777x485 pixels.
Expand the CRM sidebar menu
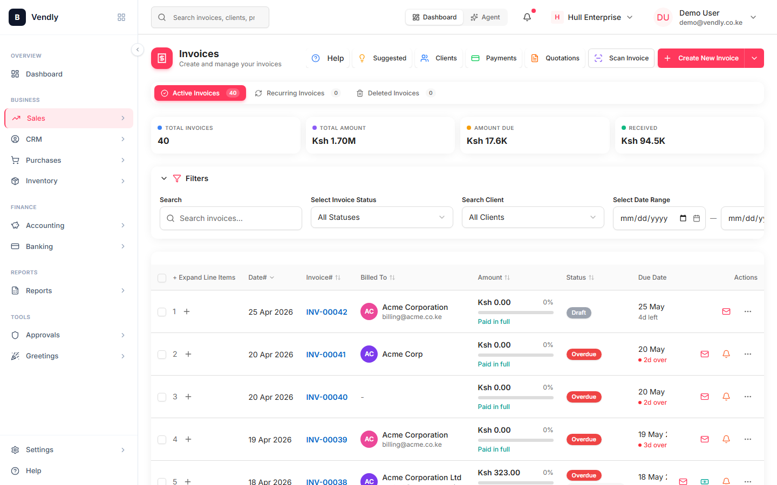tap(69, 139)
